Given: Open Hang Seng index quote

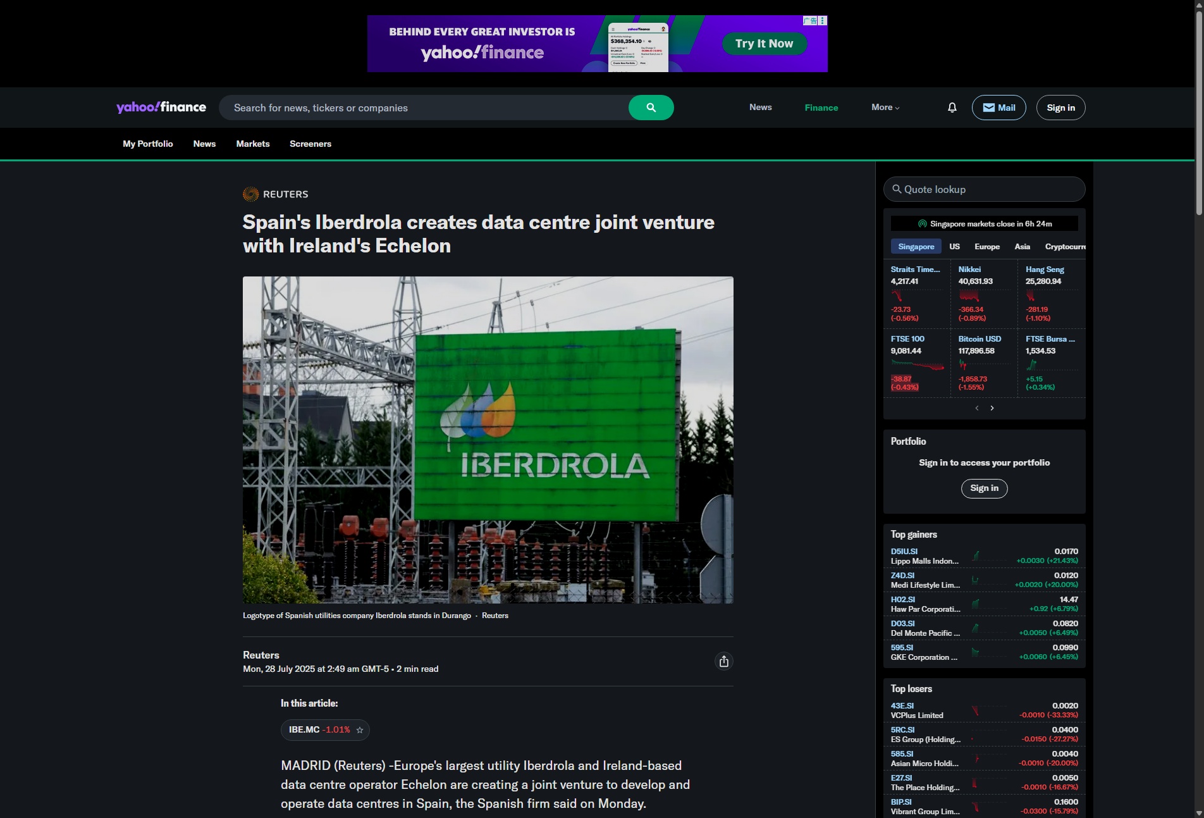Looking at the screenshot, I should pos(1045,270).
